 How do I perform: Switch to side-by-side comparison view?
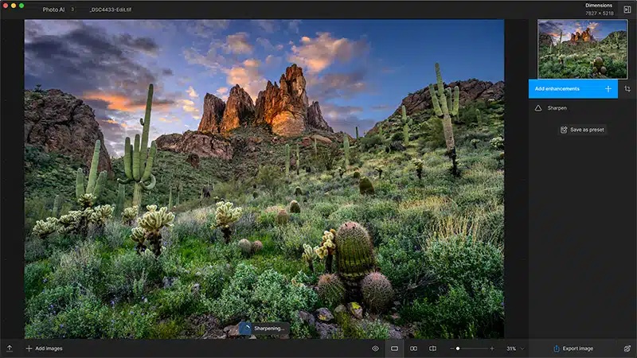click(413, 348)
